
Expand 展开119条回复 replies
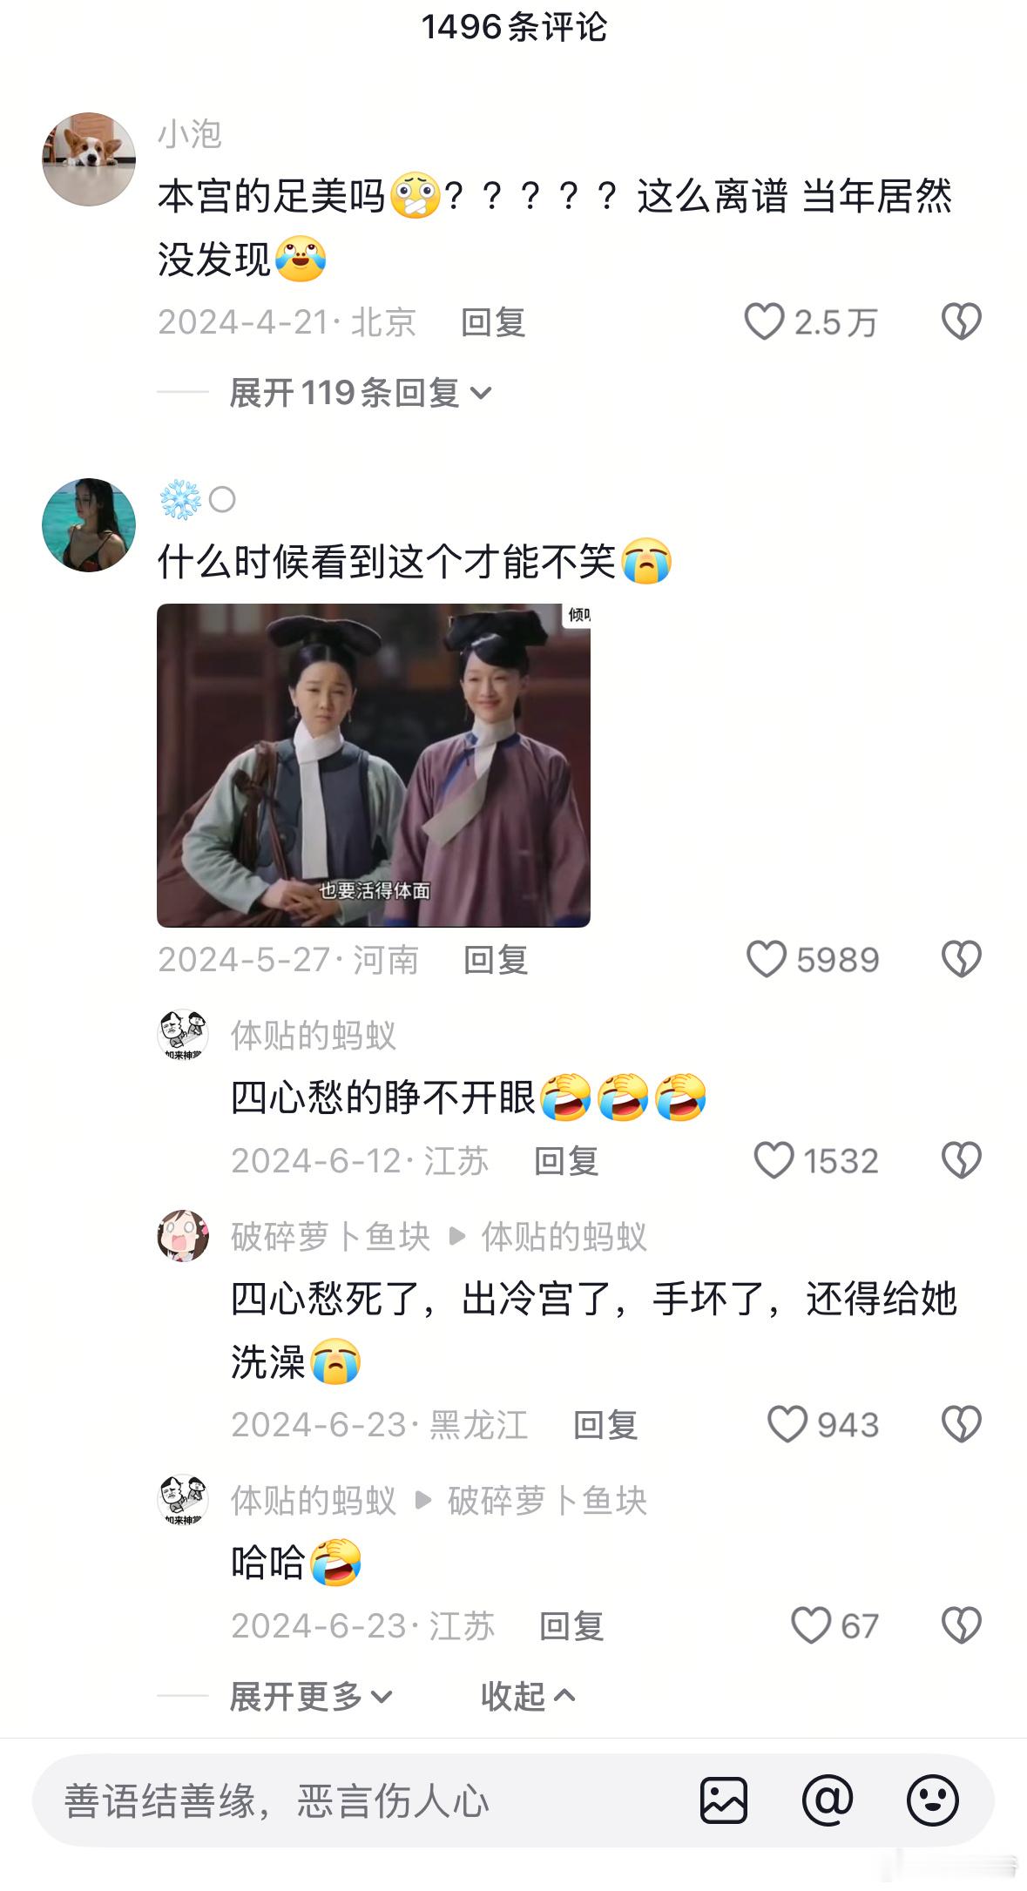tap(360, 393)
